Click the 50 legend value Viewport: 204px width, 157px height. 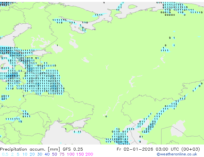(x=54, y=154)
